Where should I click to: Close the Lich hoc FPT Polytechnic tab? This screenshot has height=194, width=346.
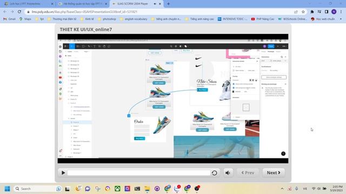(x=52, y=4)
